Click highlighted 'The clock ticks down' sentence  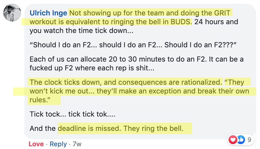coord(126,82)
